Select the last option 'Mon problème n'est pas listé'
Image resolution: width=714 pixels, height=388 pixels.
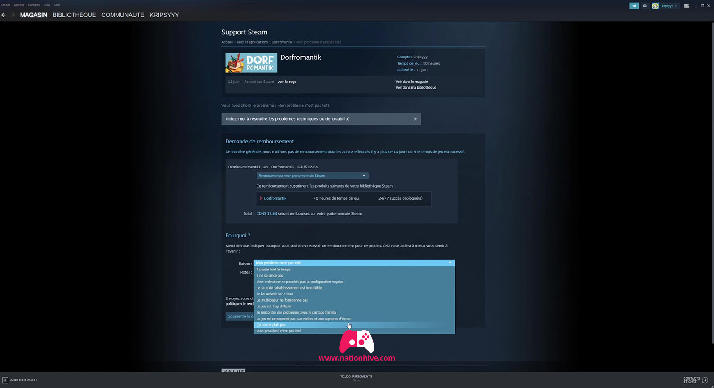(354, 331)
